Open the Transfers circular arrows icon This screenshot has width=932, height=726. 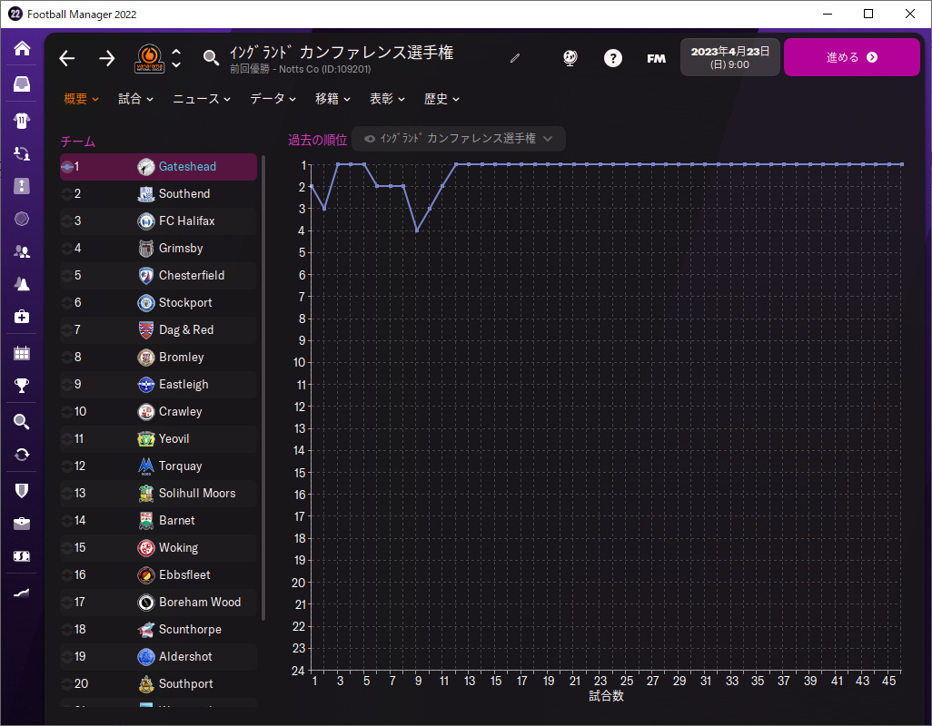(22, 455)
